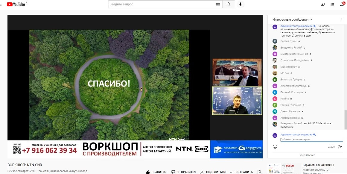Click the СПАСИБО! live video player

click(135, 87)
